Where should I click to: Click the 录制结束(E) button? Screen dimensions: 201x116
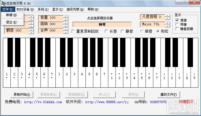pyautogui.click(x=49, y=95)
